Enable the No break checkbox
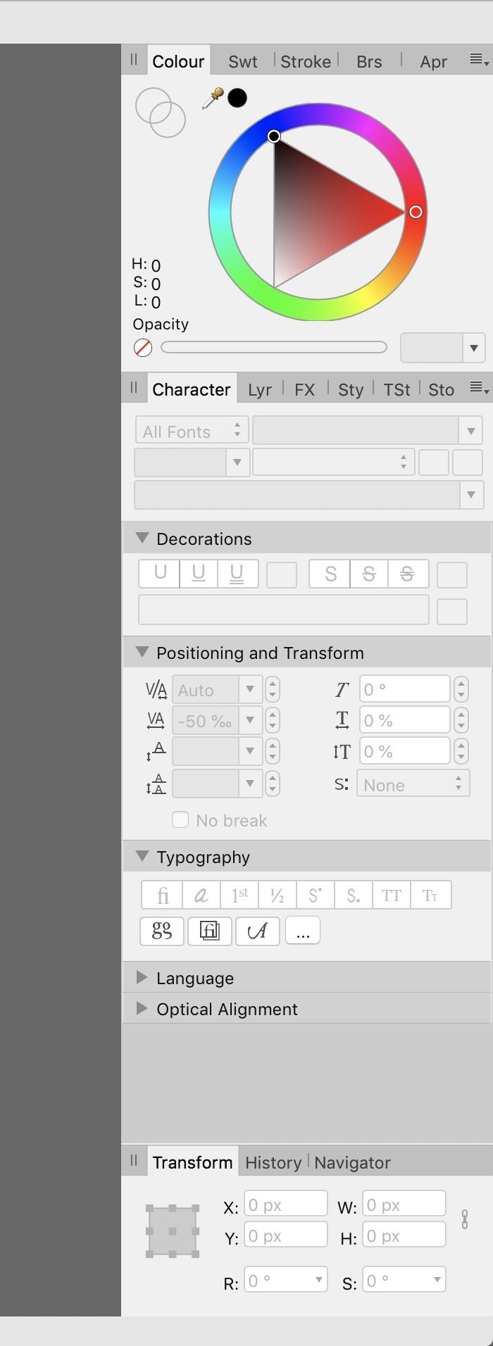The width and height of the screenshot is (493, 1346). click(x=180, y=819)
